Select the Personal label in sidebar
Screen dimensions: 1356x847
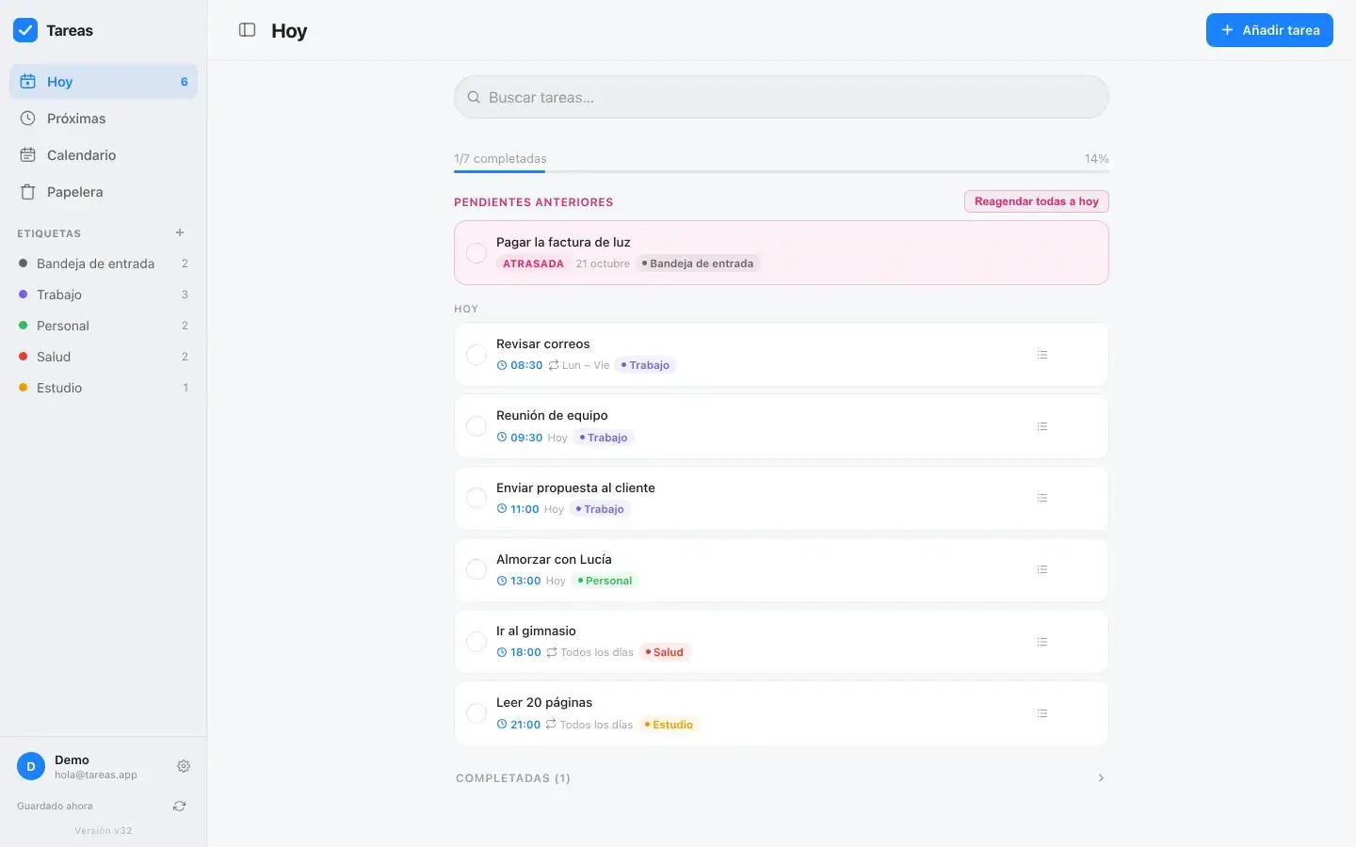104,326
